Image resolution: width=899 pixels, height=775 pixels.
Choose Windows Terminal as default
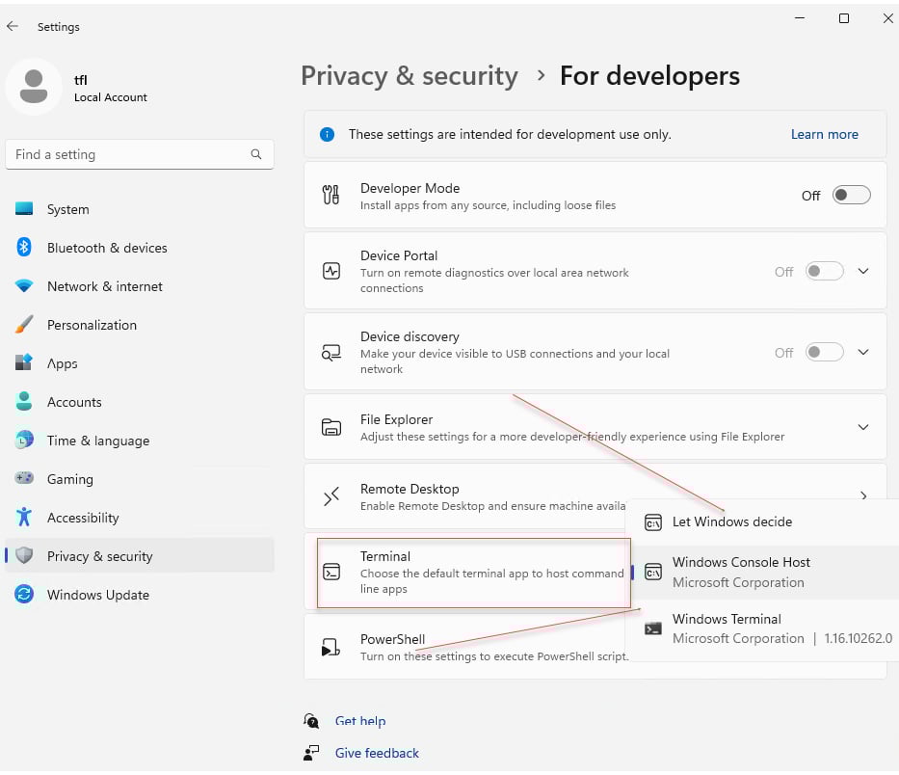[x=763, y=628]
